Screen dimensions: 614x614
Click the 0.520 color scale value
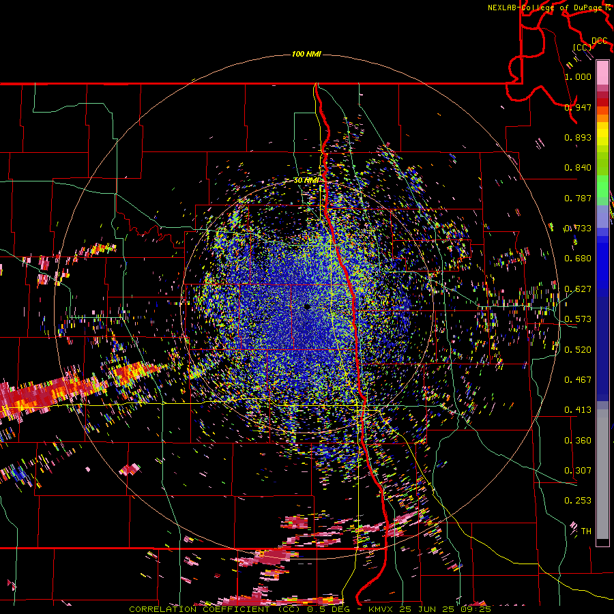tap(578, 349)
